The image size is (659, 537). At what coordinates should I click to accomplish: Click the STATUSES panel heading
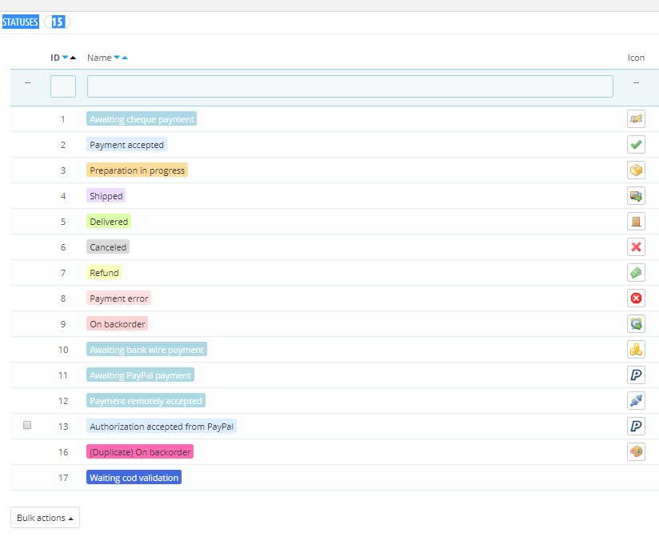click(20, 22)
